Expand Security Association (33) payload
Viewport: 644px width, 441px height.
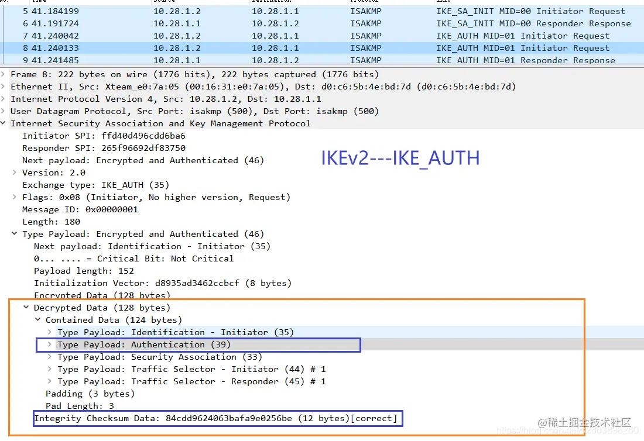click(x=50, y=357)
